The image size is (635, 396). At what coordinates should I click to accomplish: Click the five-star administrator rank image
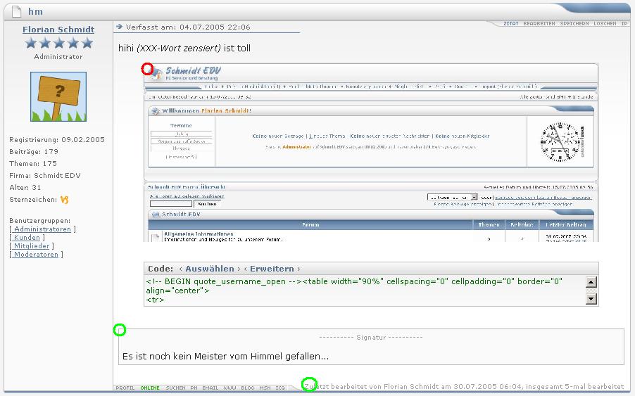tap(58, 44)
